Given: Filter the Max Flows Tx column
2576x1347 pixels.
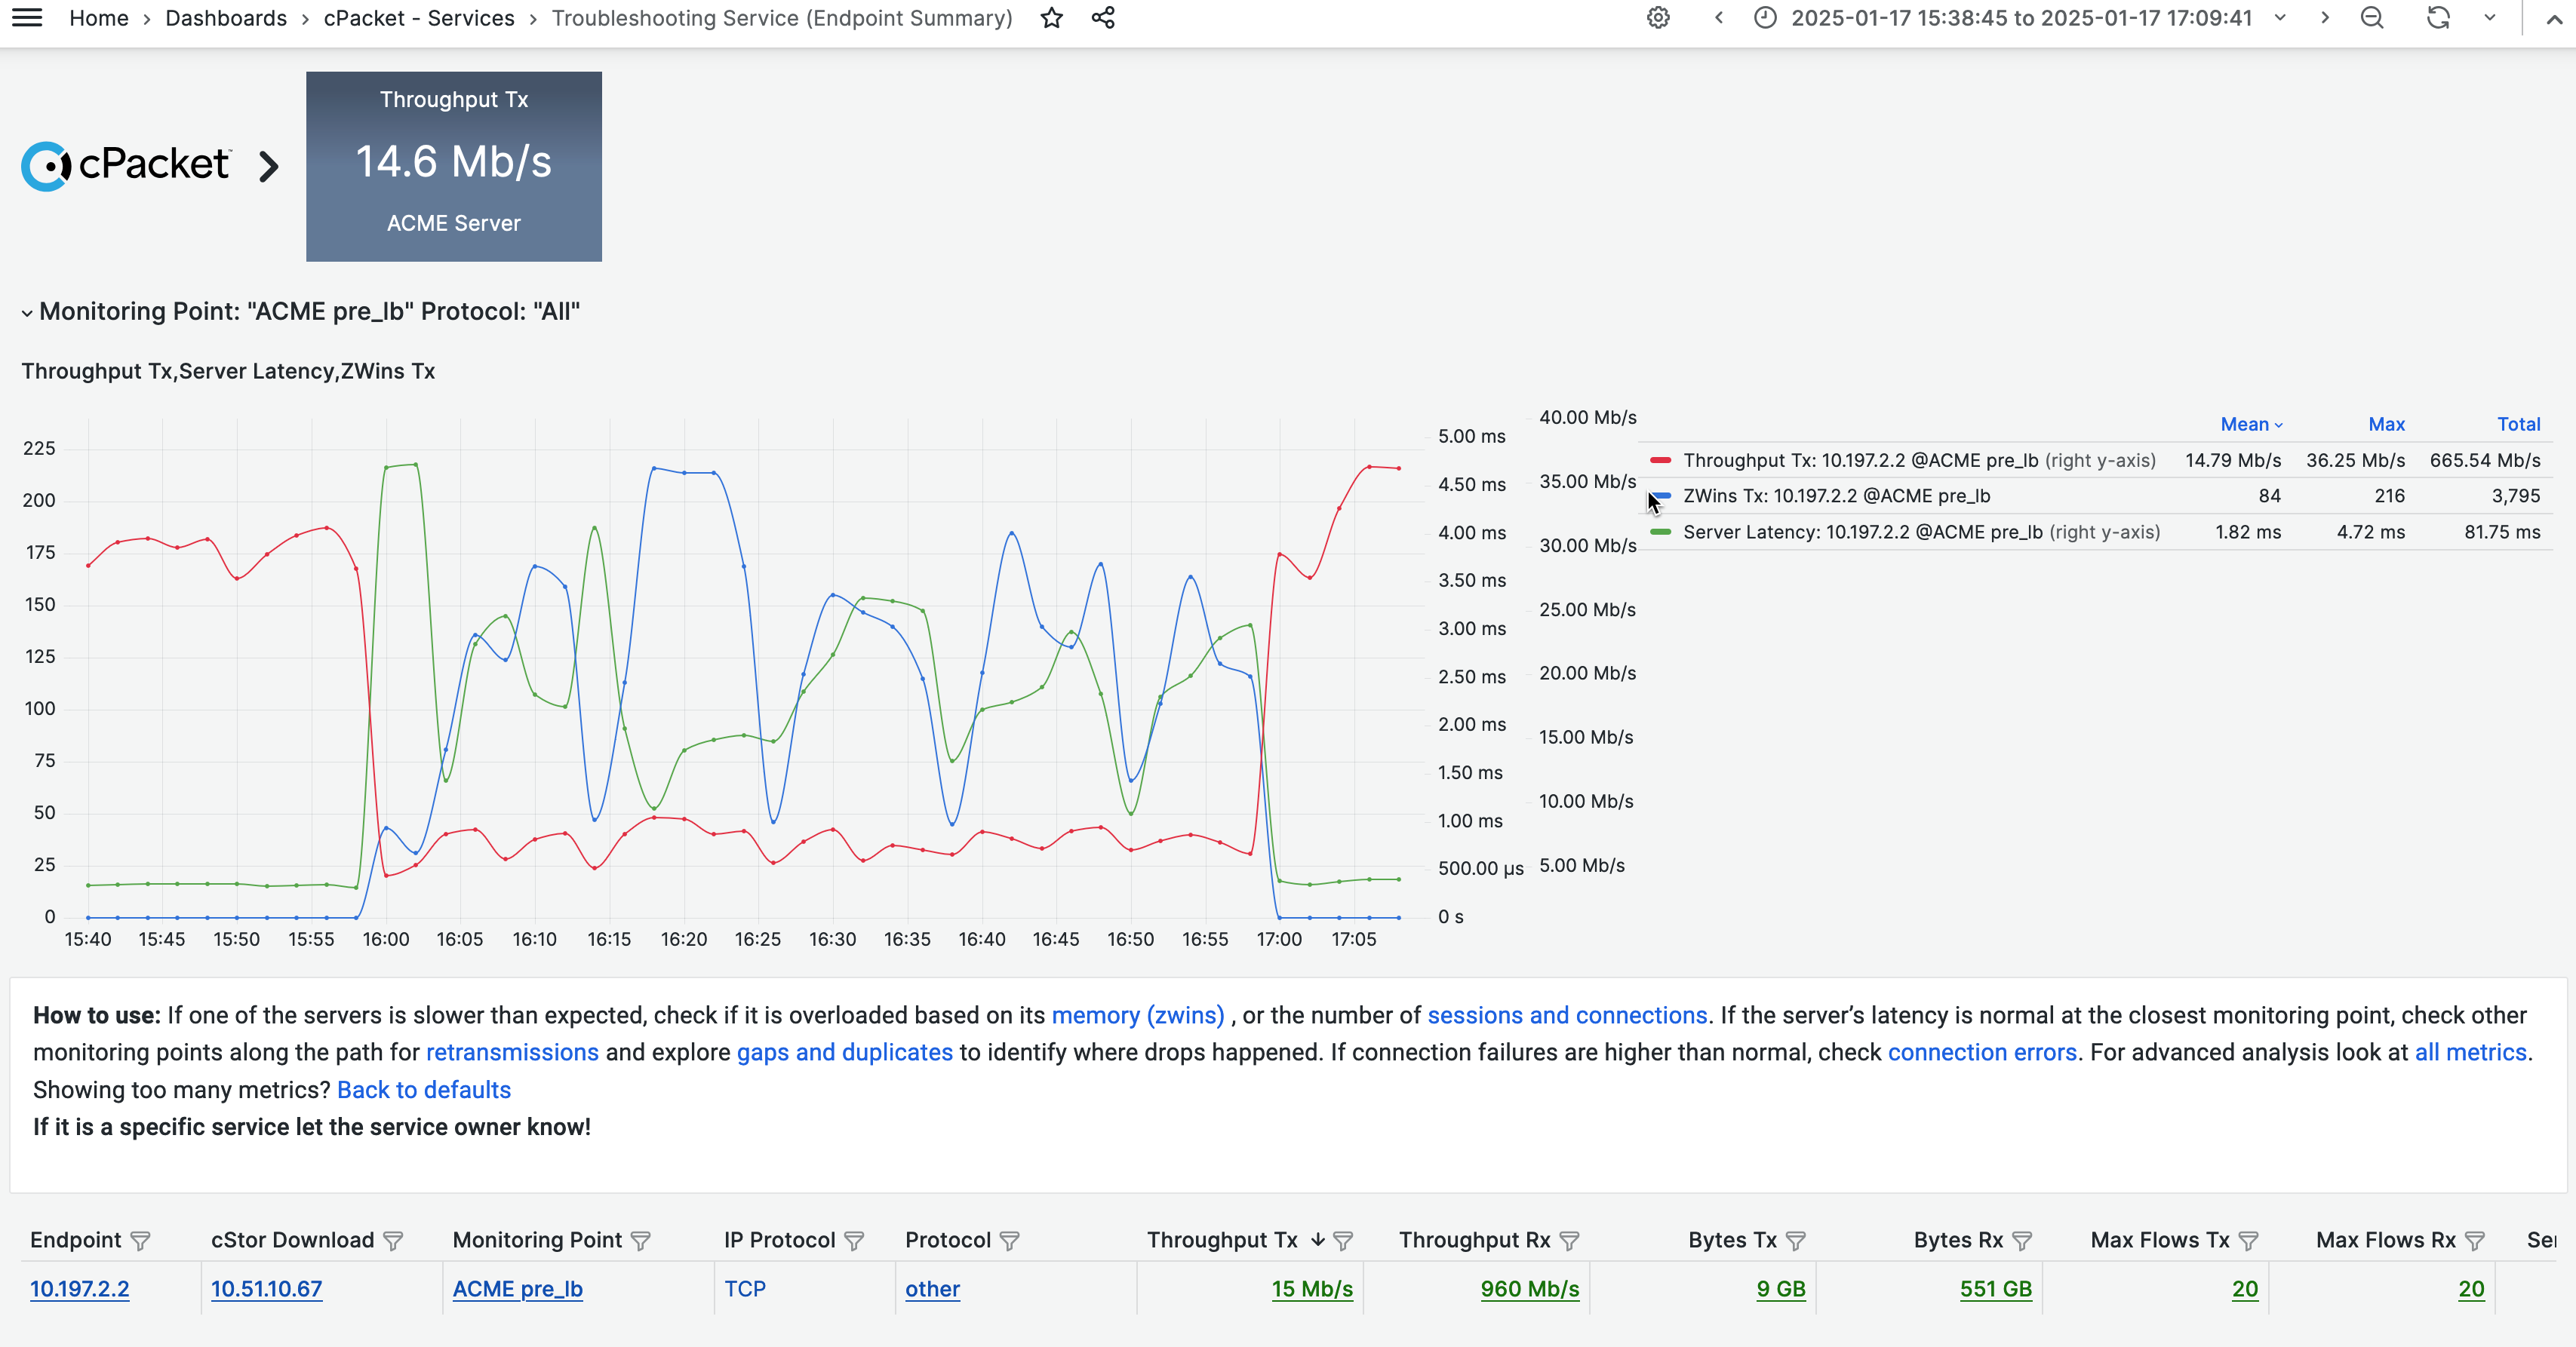Looking at the screenshot, I should 2248,1241.
